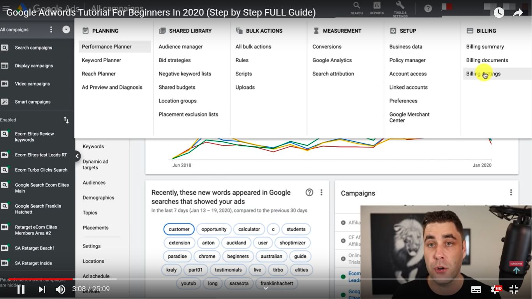Click the 'shoptimizer' word chip
532x299 pixels.
(x=292, y=243)
